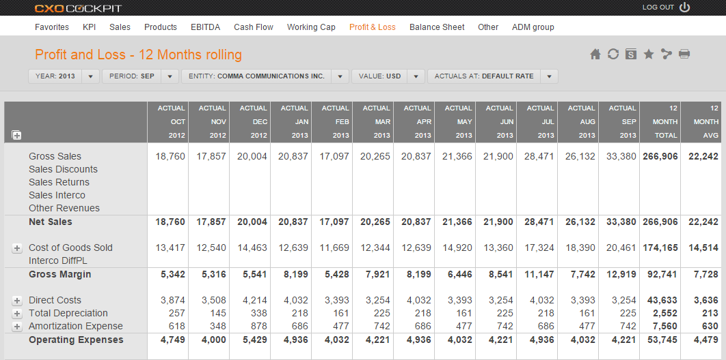Click the share icon
The width and height of the screenshot is (726, 360).
coord(667,55)
